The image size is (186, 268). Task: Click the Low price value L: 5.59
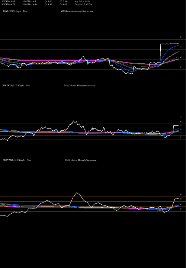point(64,4)
